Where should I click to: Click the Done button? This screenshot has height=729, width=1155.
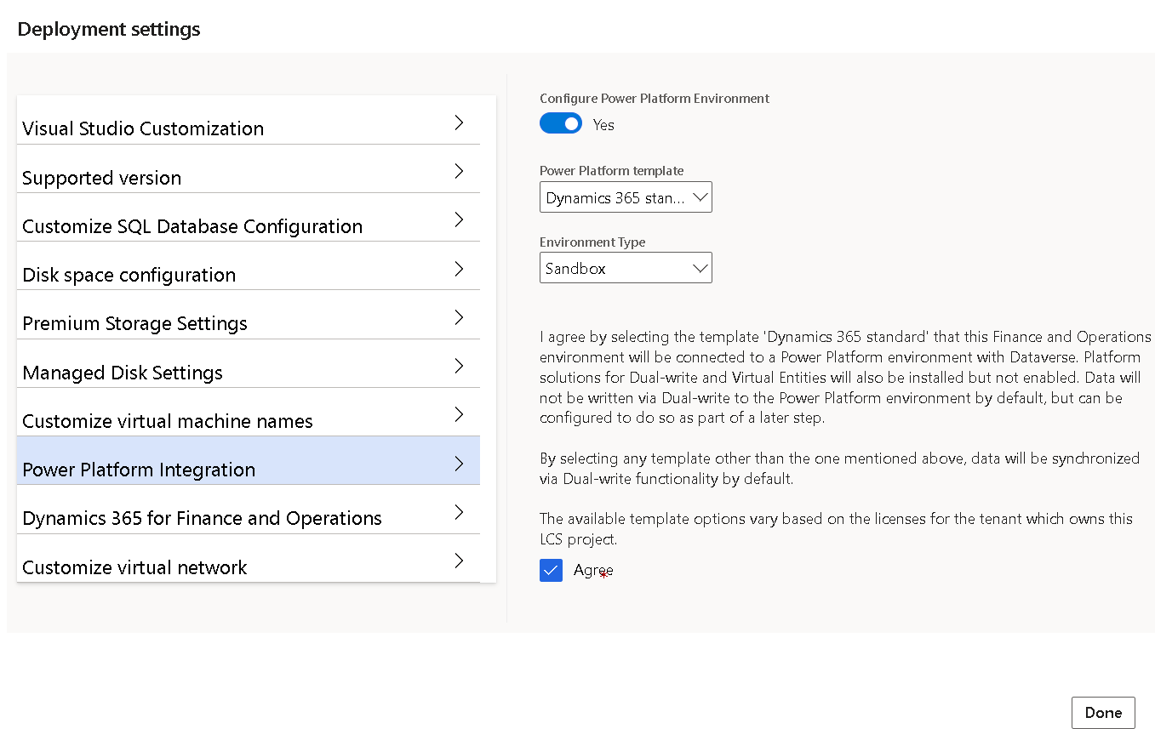pyautogui.click(x=1103, y=713)
